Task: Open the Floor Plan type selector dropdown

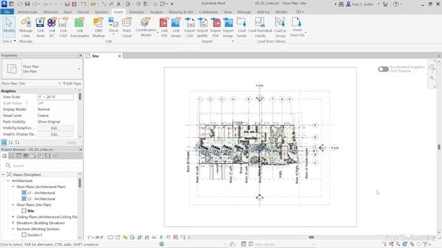Action: (79, 69)
